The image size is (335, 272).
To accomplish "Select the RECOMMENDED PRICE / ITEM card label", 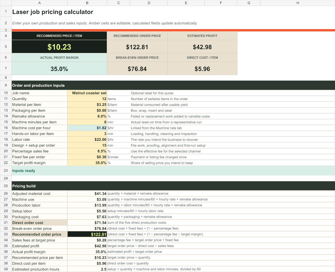I will (59, 36).
